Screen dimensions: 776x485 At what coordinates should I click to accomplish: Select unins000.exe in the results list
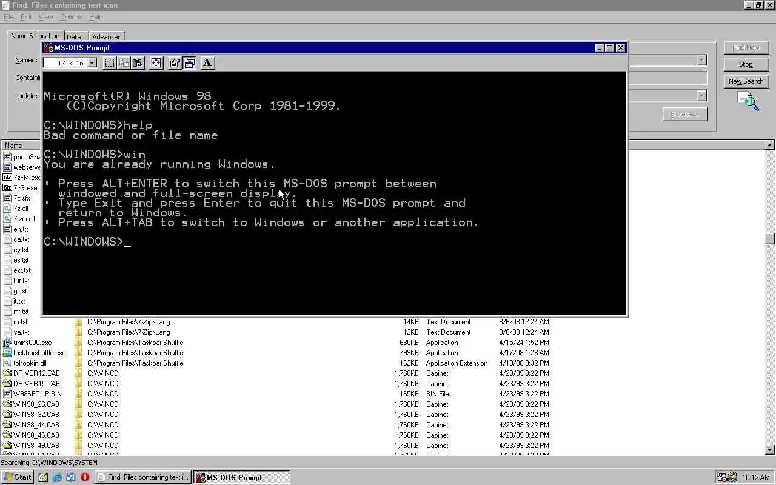tap(28, 343)
